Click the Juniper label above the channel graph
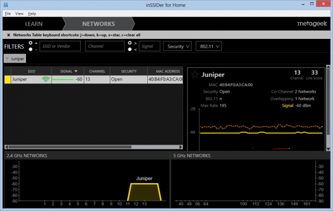The height and width of the screenshot is (211, 333). coord(144,178)
